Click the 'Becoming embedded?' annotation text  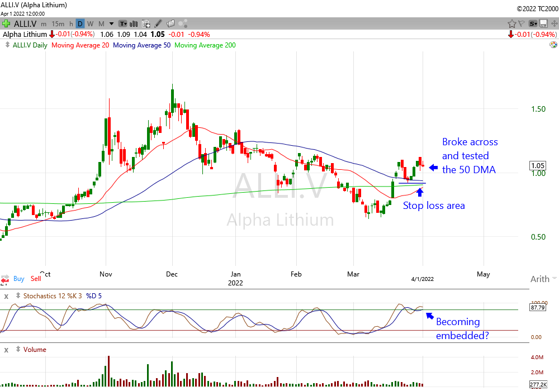(x=462, y=328)
